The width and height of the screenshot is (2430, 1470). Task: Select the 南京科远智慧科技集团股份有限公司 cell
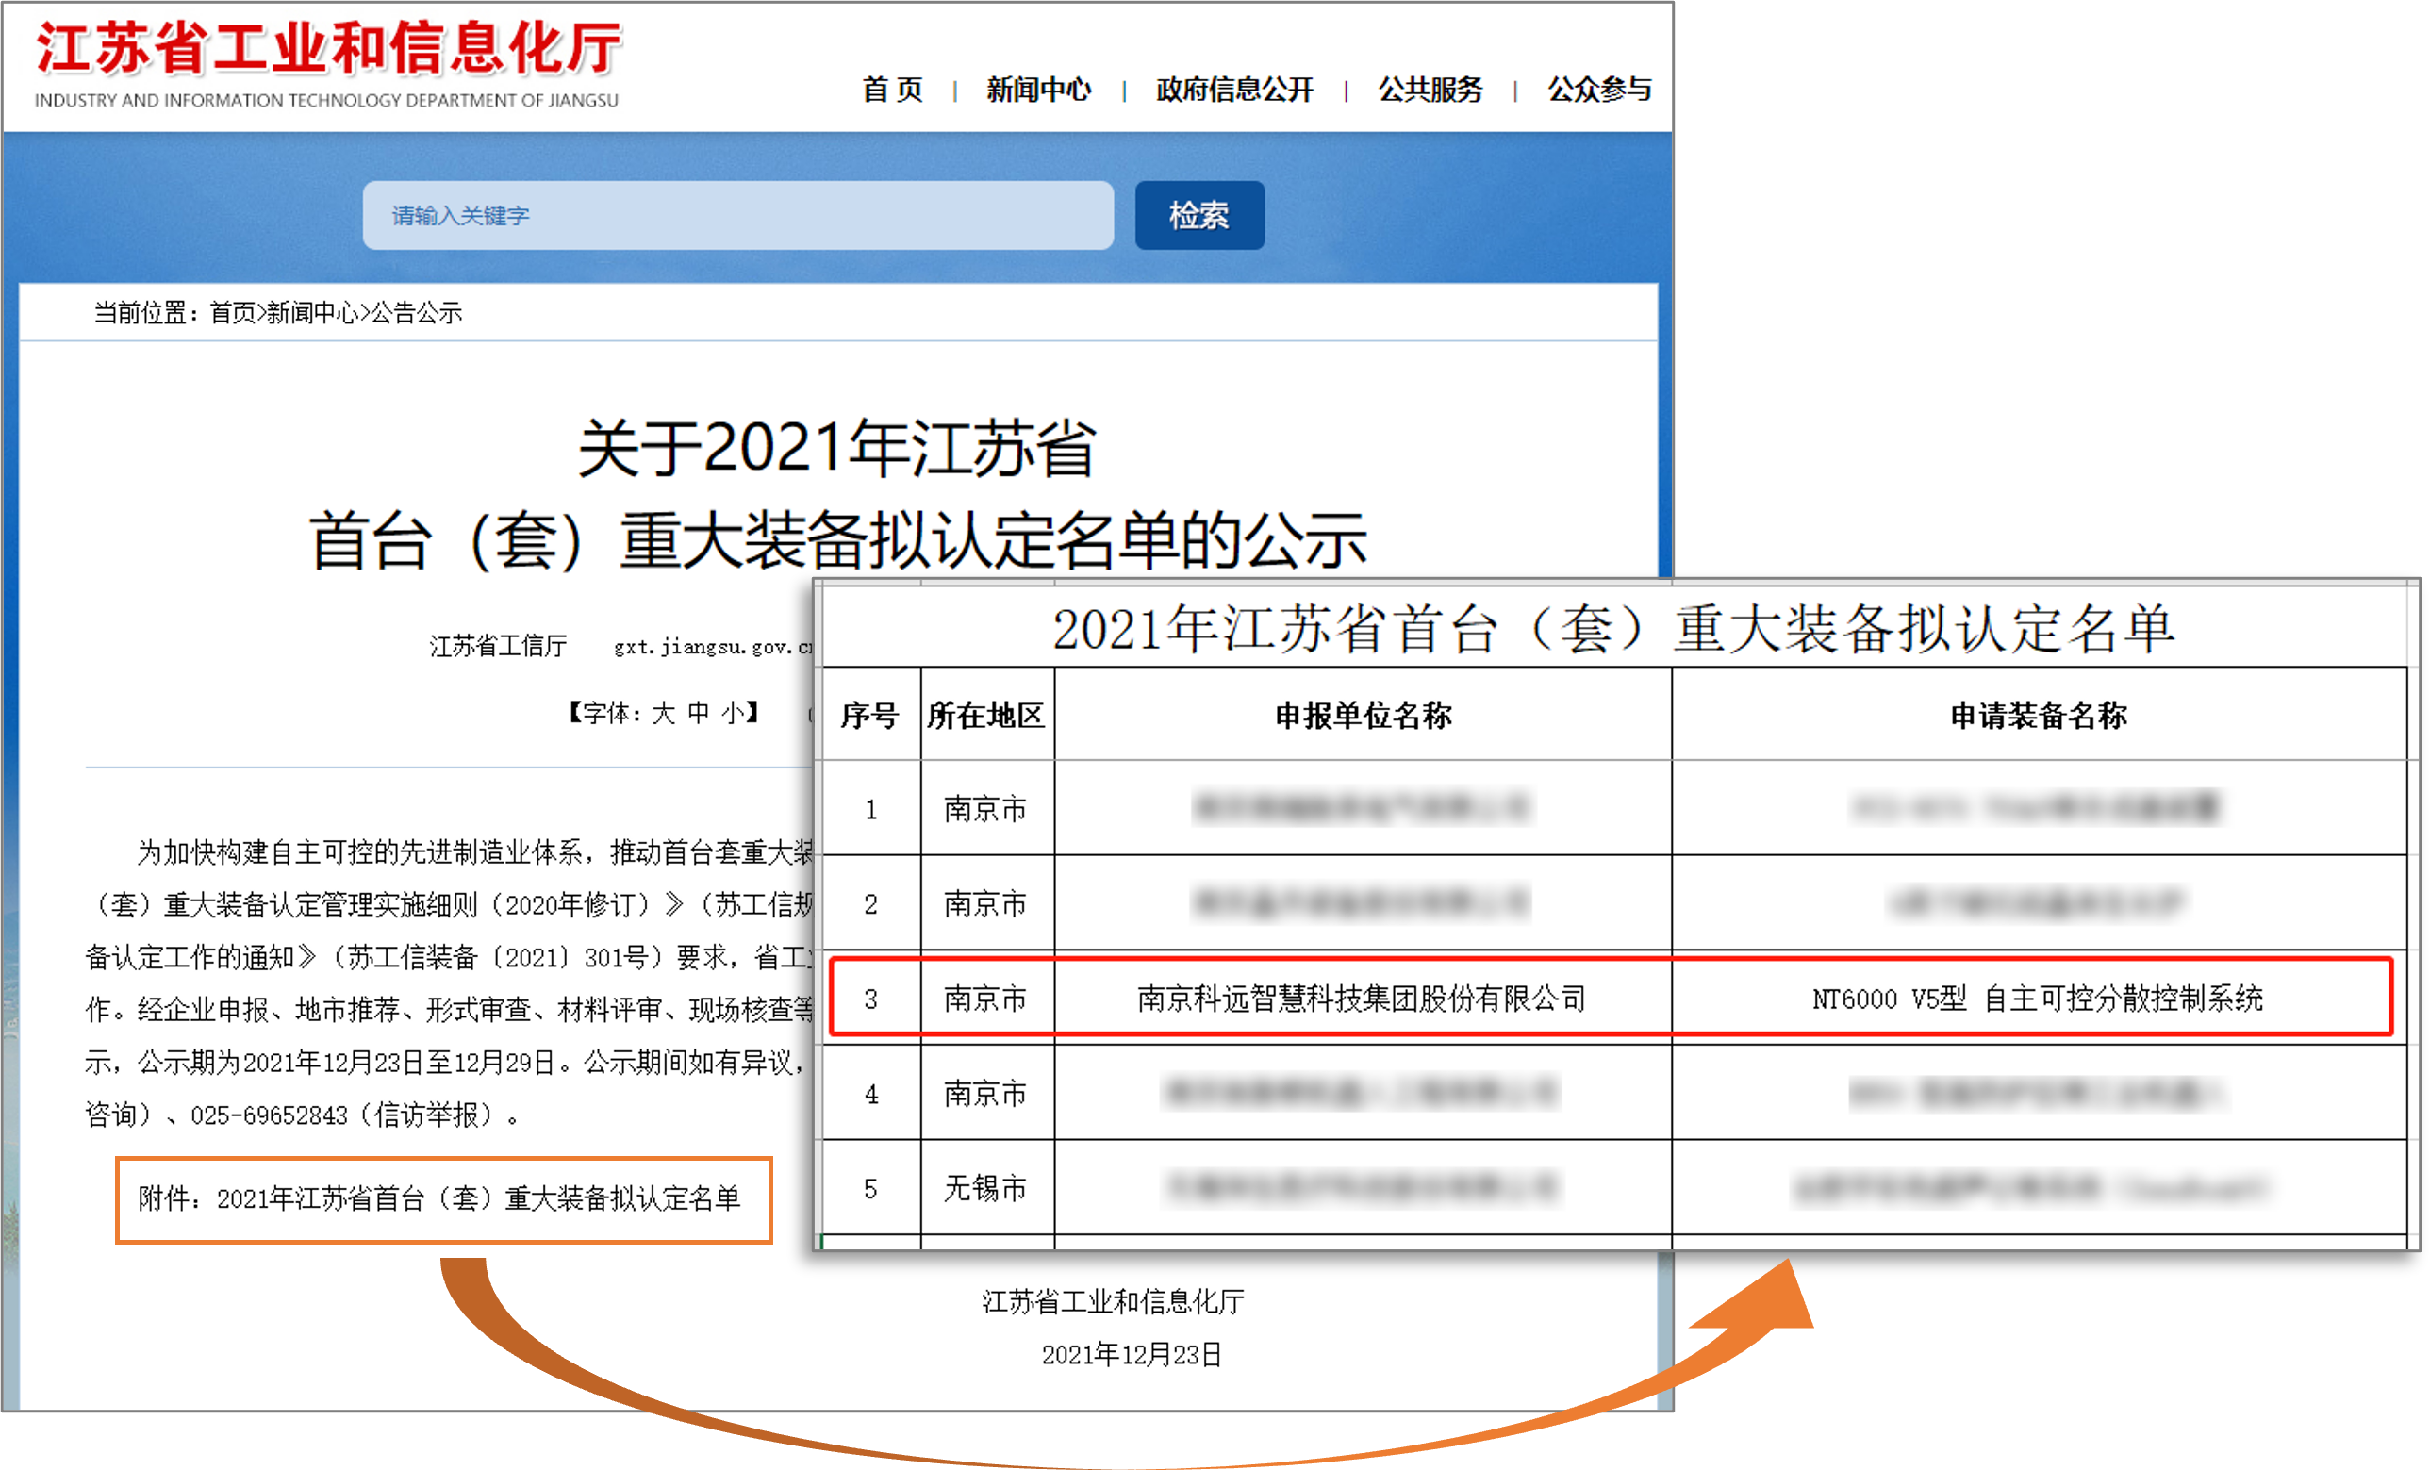1362,999
